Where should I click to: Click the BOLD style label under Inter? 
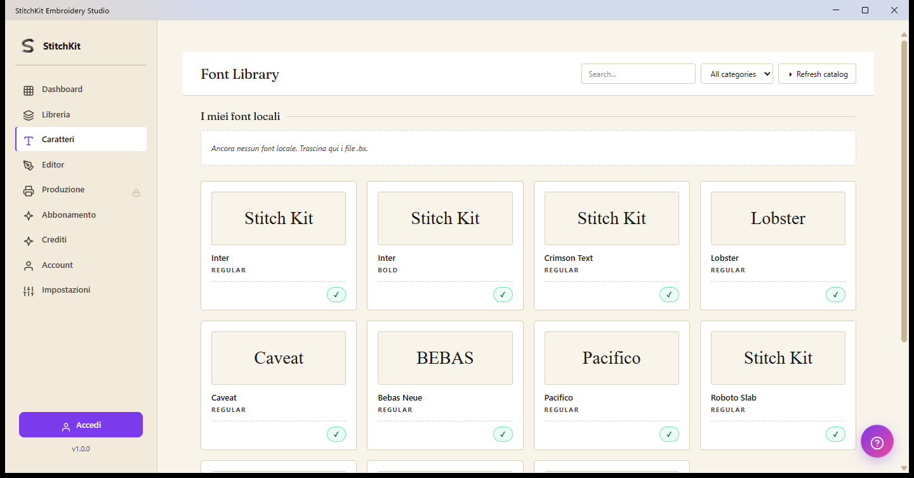click(x=388, y=270)
